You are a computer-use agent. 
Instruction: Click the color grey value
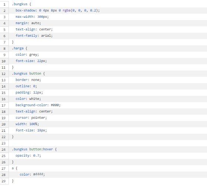[x=33, y=55]
